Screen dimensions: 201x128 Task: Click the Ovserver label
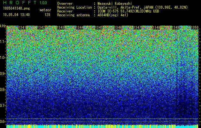(x=65, y=4)
